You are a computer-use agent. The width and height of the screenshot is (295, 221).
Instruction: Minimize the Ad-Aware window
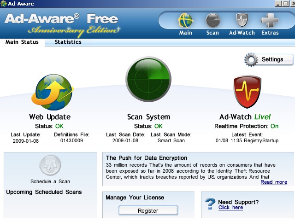coord(278,4)
